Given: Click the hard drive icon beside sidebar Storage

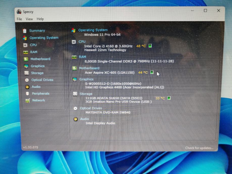Looking at the screenshot, I should 27,73.
